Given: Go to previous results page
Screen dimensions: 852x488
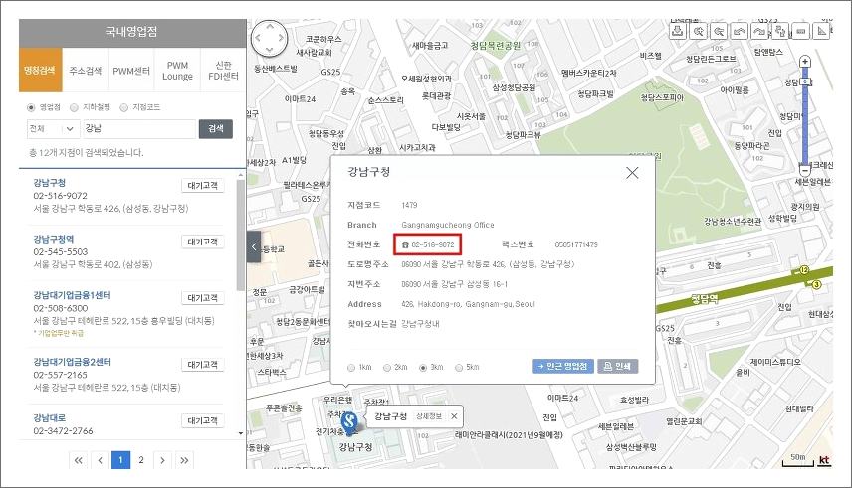Looking at the screenshot, I should [x=100, y=460].
